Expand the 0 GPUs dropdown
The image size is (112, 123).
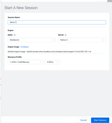point(53,62)
